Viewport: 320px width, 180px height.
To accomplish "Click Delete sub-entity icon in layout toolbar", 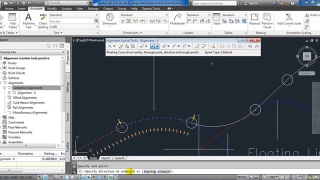I will click(x=212, y=46).
